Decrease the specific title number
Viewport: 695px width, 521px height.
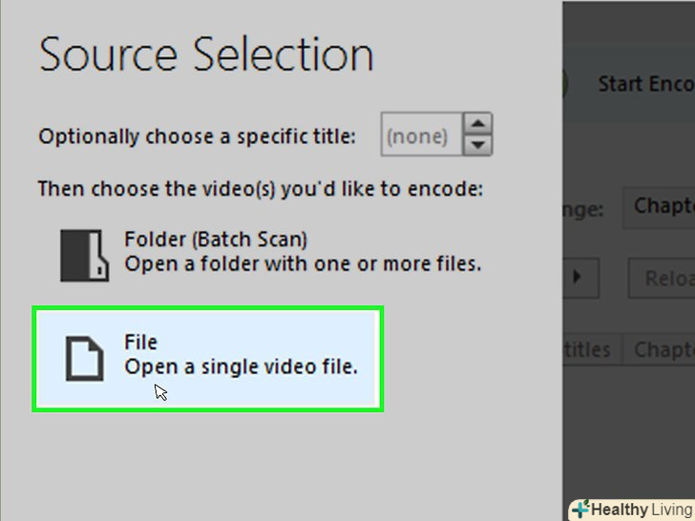pyautogui.click(x=478, y=146)
